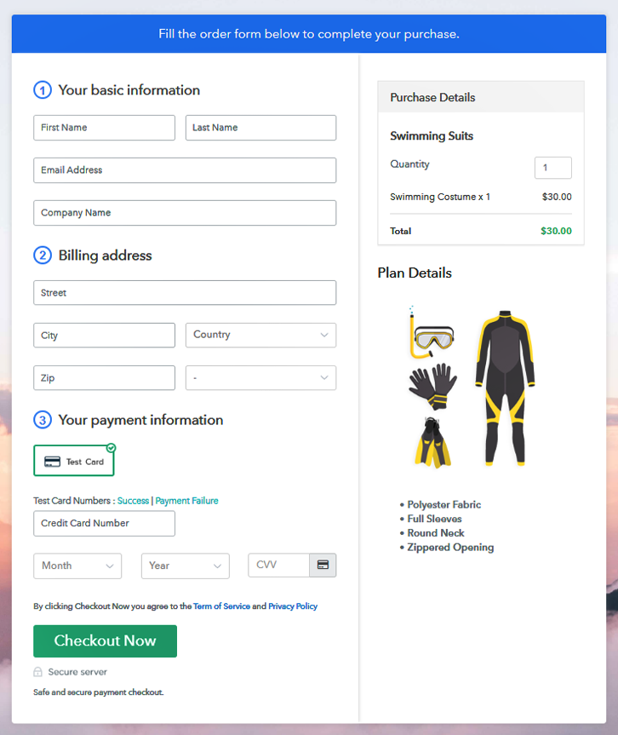The image size is (618, 735).
Task: Click the snorkel mask image
Action: click(x=432, y=333)
